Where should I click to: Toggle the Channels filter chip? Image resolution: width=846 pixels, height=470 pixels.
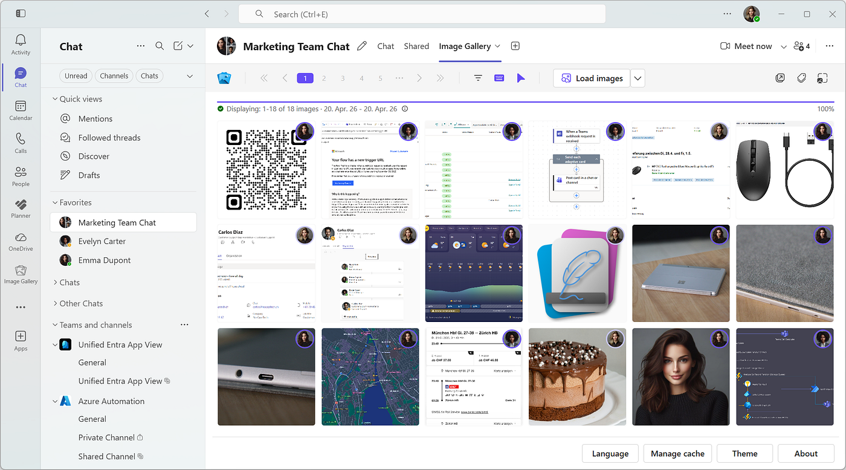114,76
